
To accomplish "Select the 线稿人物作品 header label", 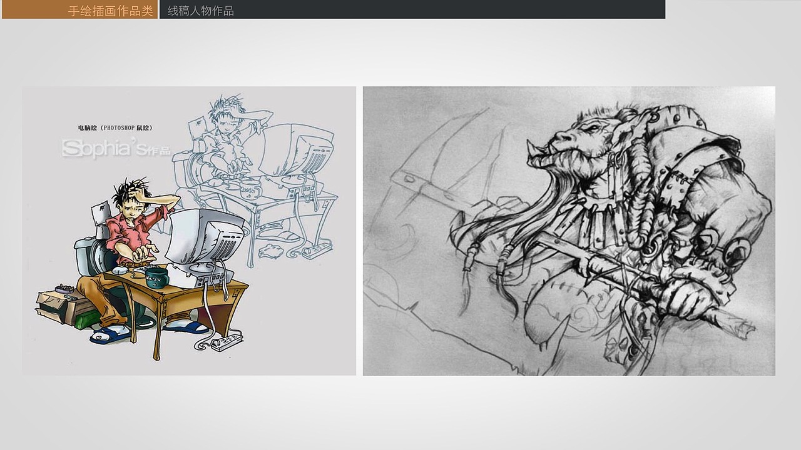I will (x=200, y=11).
